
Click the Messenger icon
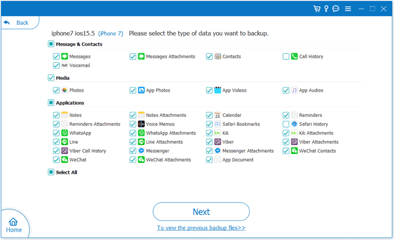(x=141, y=151)
